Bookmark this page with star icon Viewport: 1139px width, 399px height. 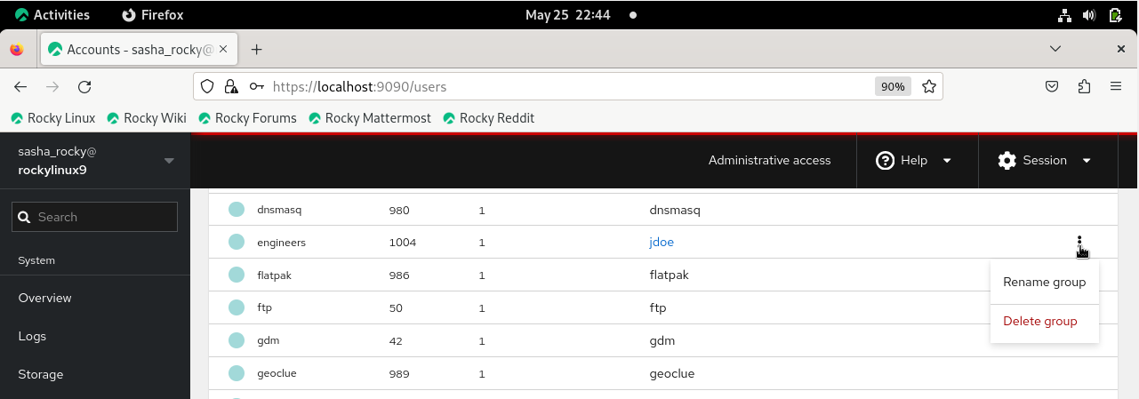(929, 86)
